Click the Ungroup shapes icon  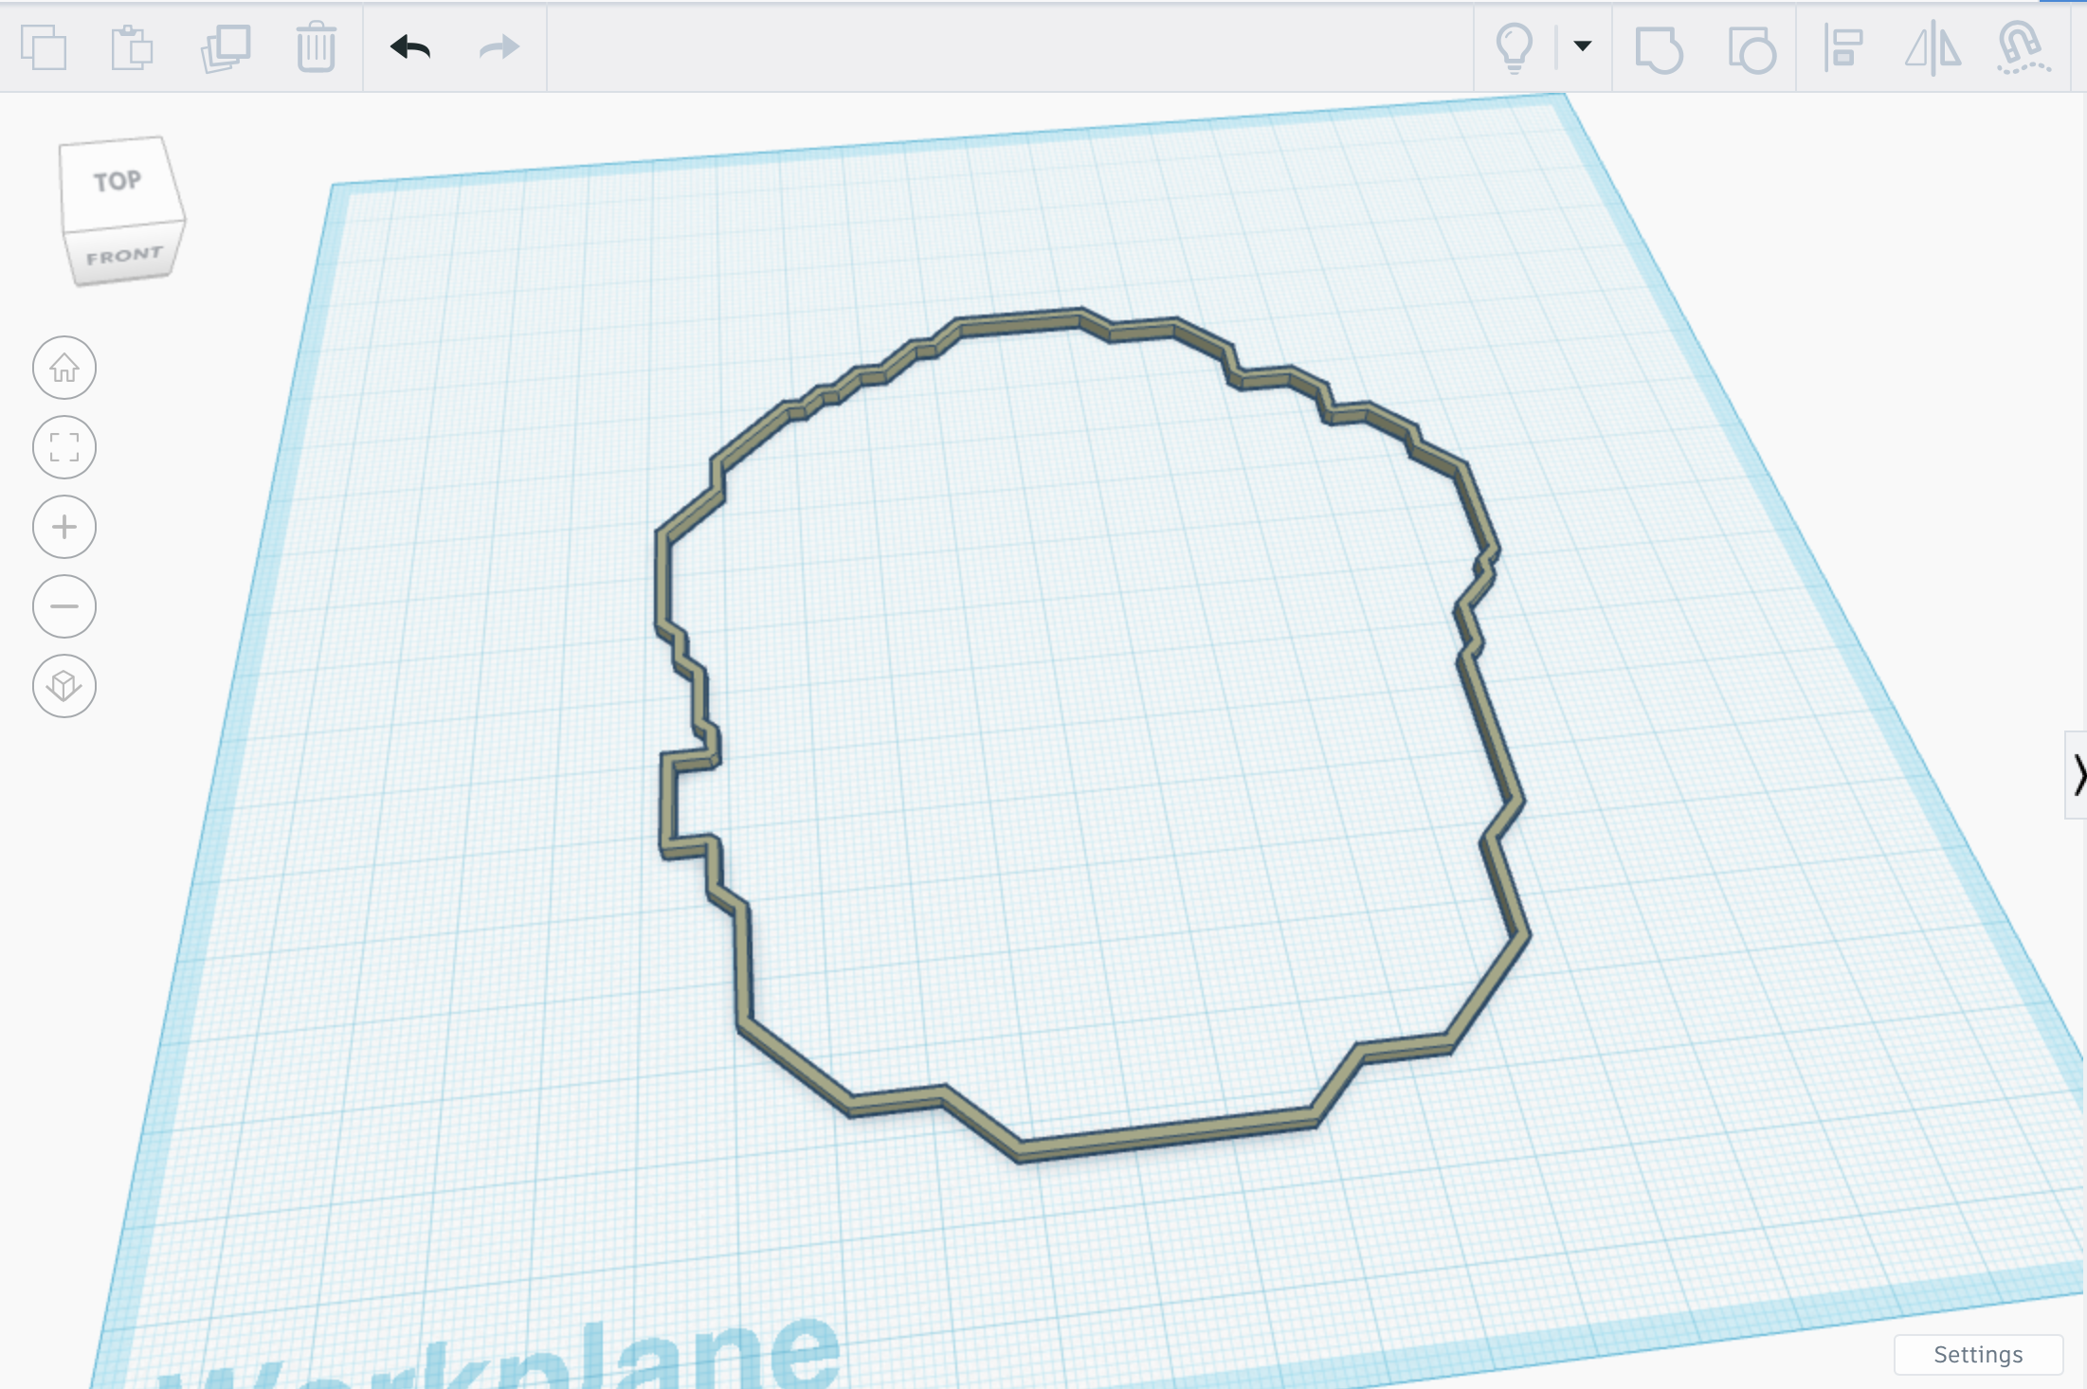(1751, 48)
